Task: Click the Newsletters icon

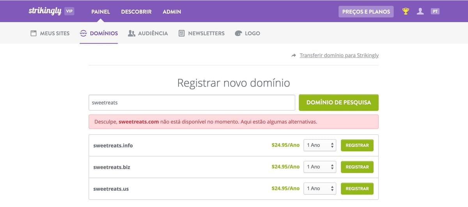Action: coord(181,33)
